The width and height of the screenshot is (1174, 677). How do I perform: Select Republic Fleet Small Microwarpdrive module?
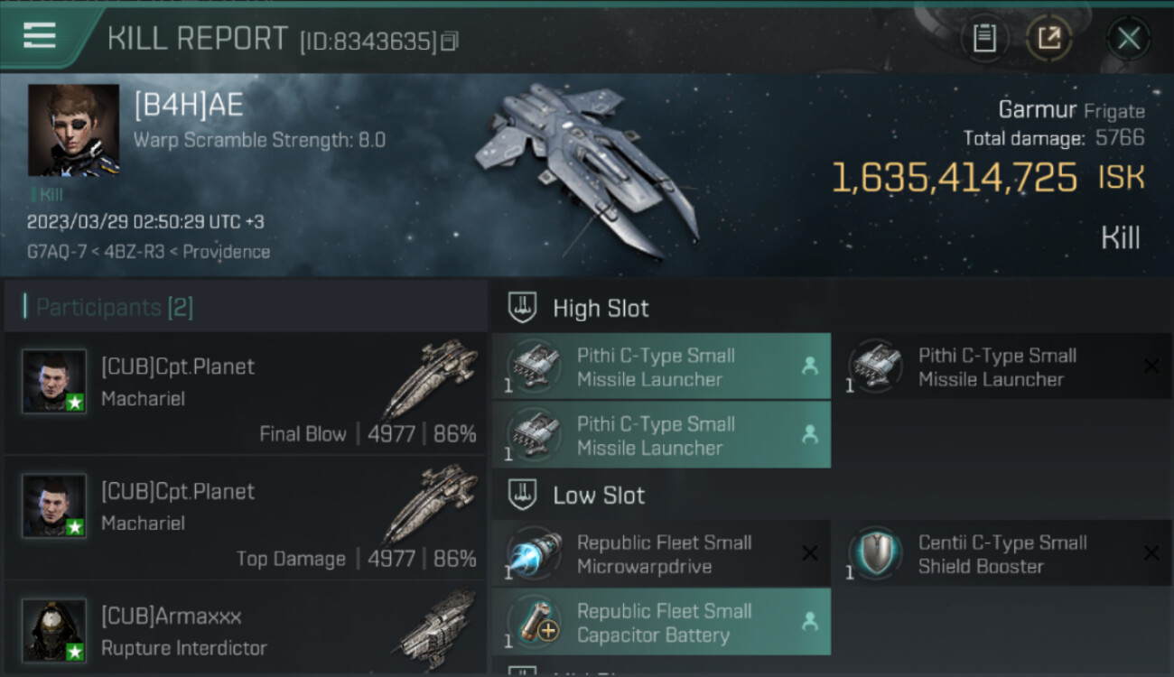(x=661, y=554)
